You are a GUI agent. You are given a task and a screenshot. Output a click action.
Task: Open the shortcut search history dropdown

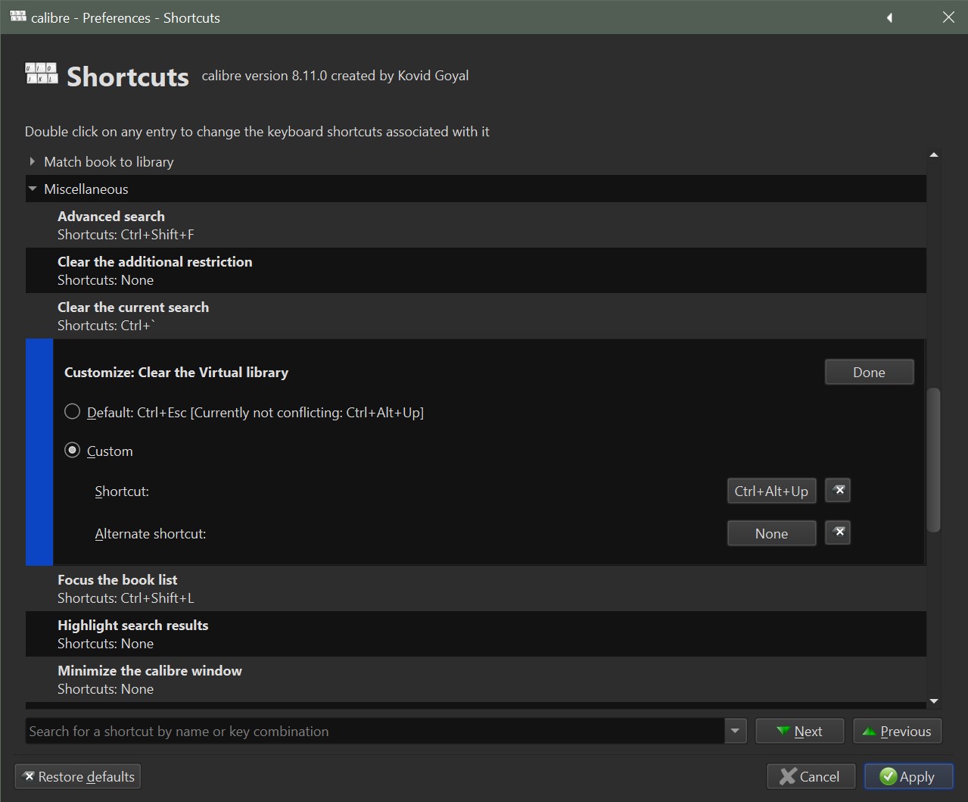click(x=735, y=731)
